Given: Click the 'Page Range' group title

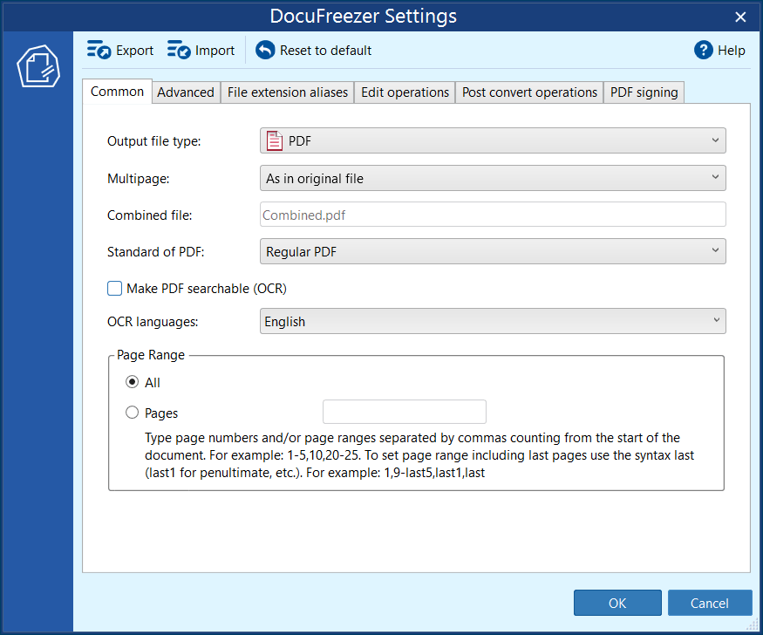Looking at the screenshot, I should tap(151, 355).
